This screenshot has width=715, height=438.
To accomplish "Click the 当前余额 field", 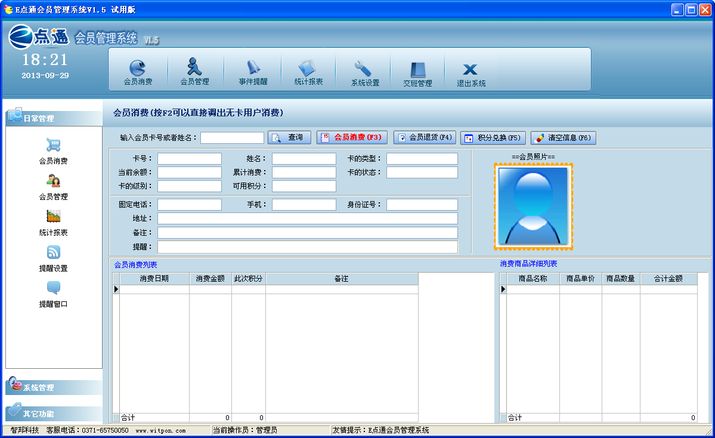I will (190, 172).
